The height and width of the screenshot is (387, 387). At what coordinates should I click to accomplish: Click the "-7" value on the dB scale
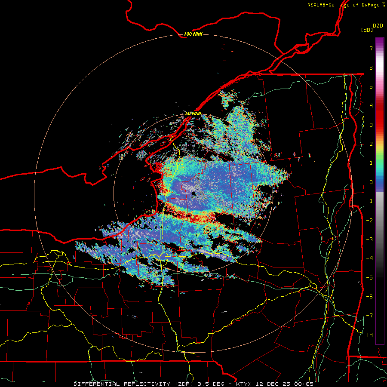click(x=369, y=316)
